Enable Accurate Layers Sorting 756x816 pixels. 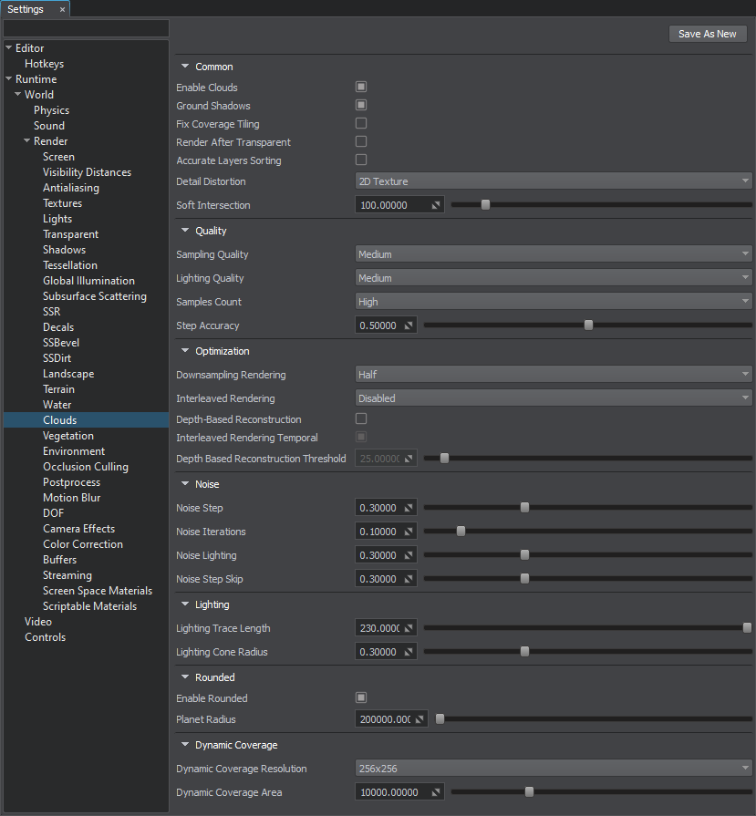click(361, 160)
